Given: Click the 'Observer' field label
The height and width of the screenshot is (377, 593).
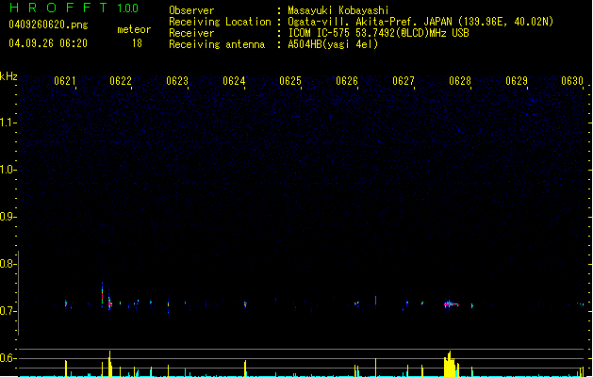Looking at the screenshot, I should click(191, 10).
